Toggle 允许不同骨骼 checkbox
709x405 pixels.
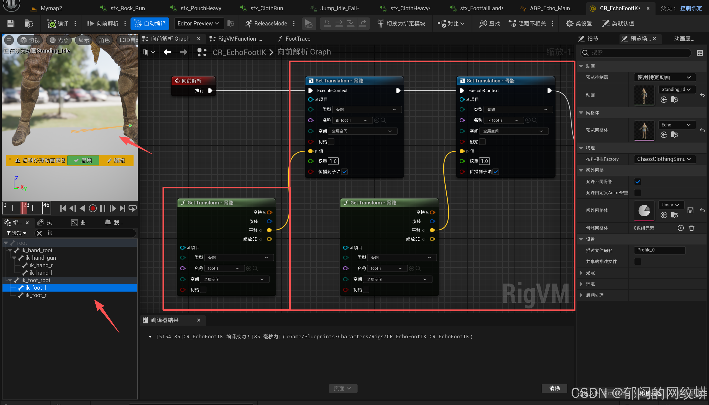(x=638, y=182)
